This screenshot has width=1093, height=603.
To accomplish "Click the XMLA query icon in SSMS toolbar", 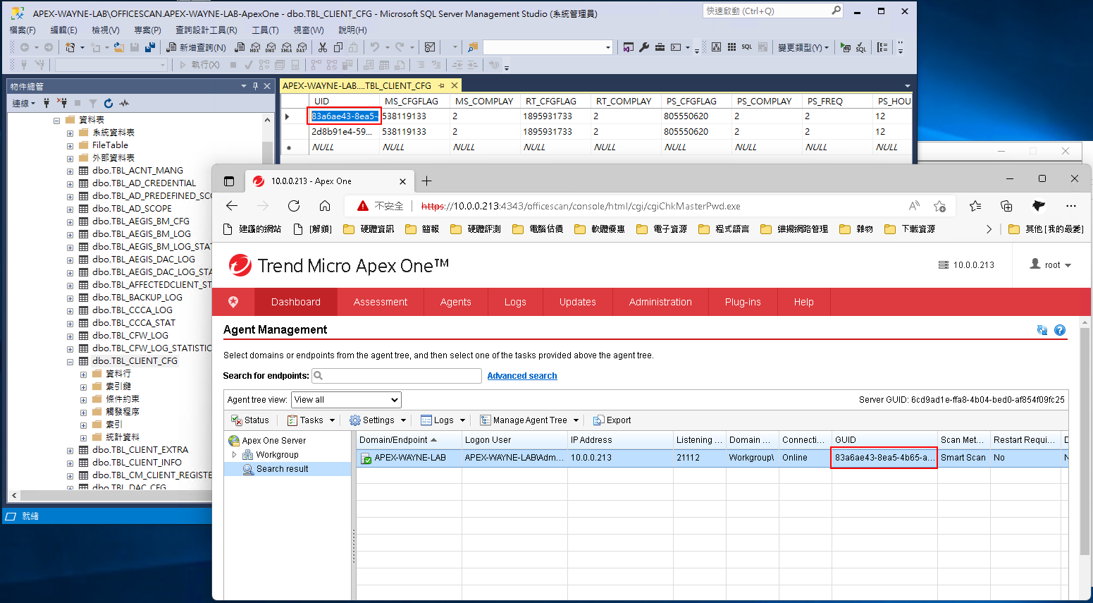I will click(286, 47).
